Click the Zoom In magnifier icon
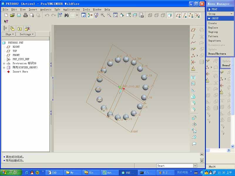The image size is (235, 176). (103, 15)
